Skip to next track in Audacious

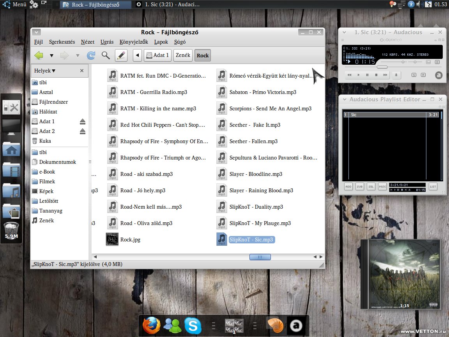click(x=385, y=75)
